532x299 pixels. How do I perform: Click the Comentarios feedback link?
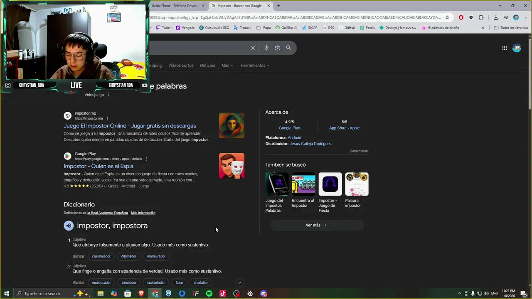[359, 151]
